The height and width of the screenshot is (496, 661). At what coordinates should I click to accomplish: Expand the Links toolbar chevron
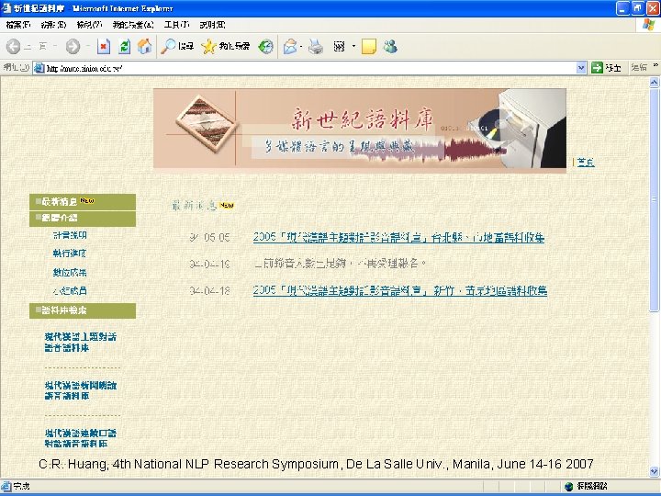click(655, 66)
